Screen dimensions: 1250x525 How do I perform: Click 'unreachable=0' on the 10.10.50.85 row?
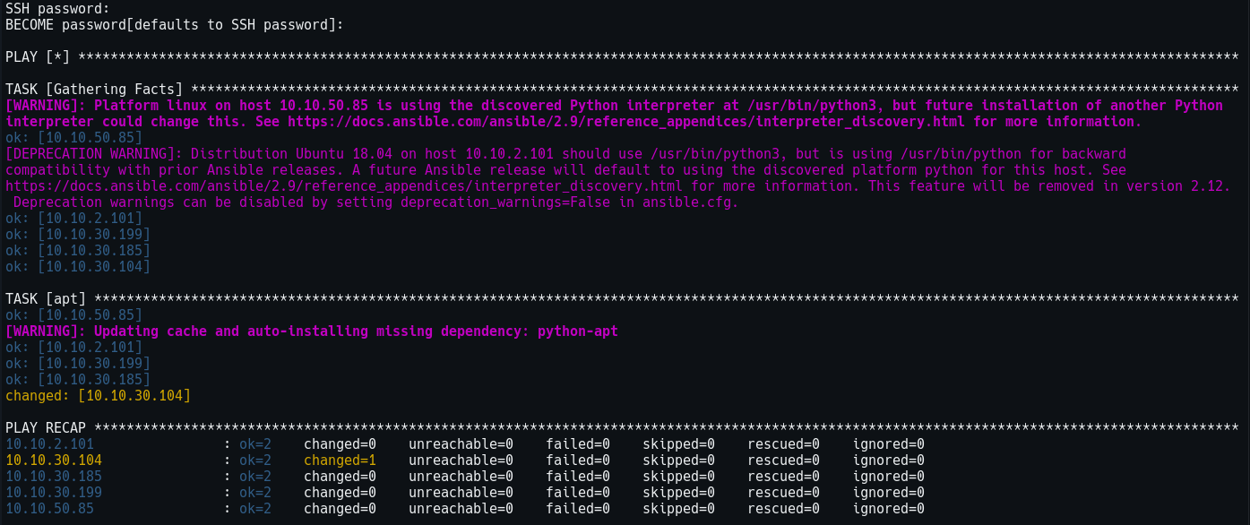point(461,509)
